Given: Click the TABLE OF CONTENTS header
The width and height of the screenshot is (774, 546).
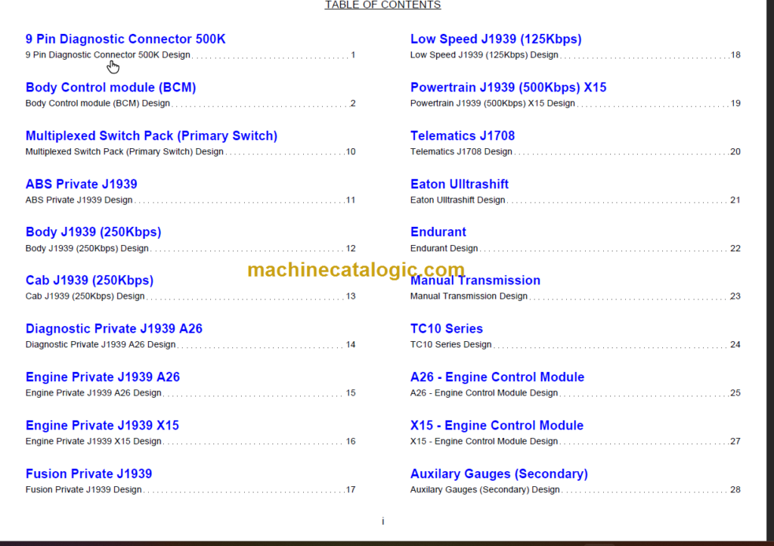Looking at the screenshot, I should pyautogui.click(x=382, y=5).
